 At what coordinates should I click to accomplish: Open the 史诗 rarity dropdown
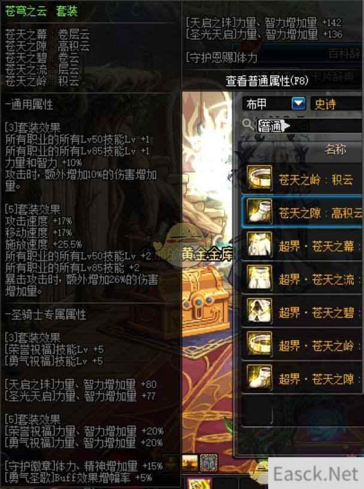(336, 104)
